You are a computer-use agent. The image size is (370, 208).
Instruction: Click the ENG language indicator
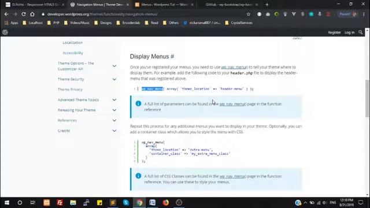(x=333, y=203)
